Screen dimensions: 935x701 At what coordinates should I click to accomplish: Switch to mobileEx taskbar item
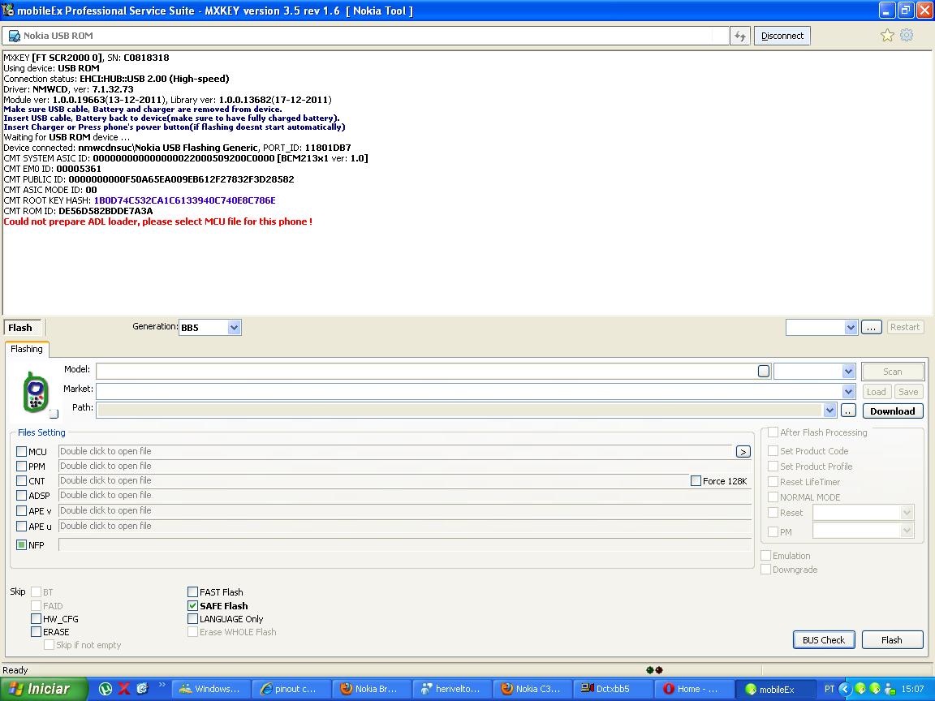coord(773,689)
